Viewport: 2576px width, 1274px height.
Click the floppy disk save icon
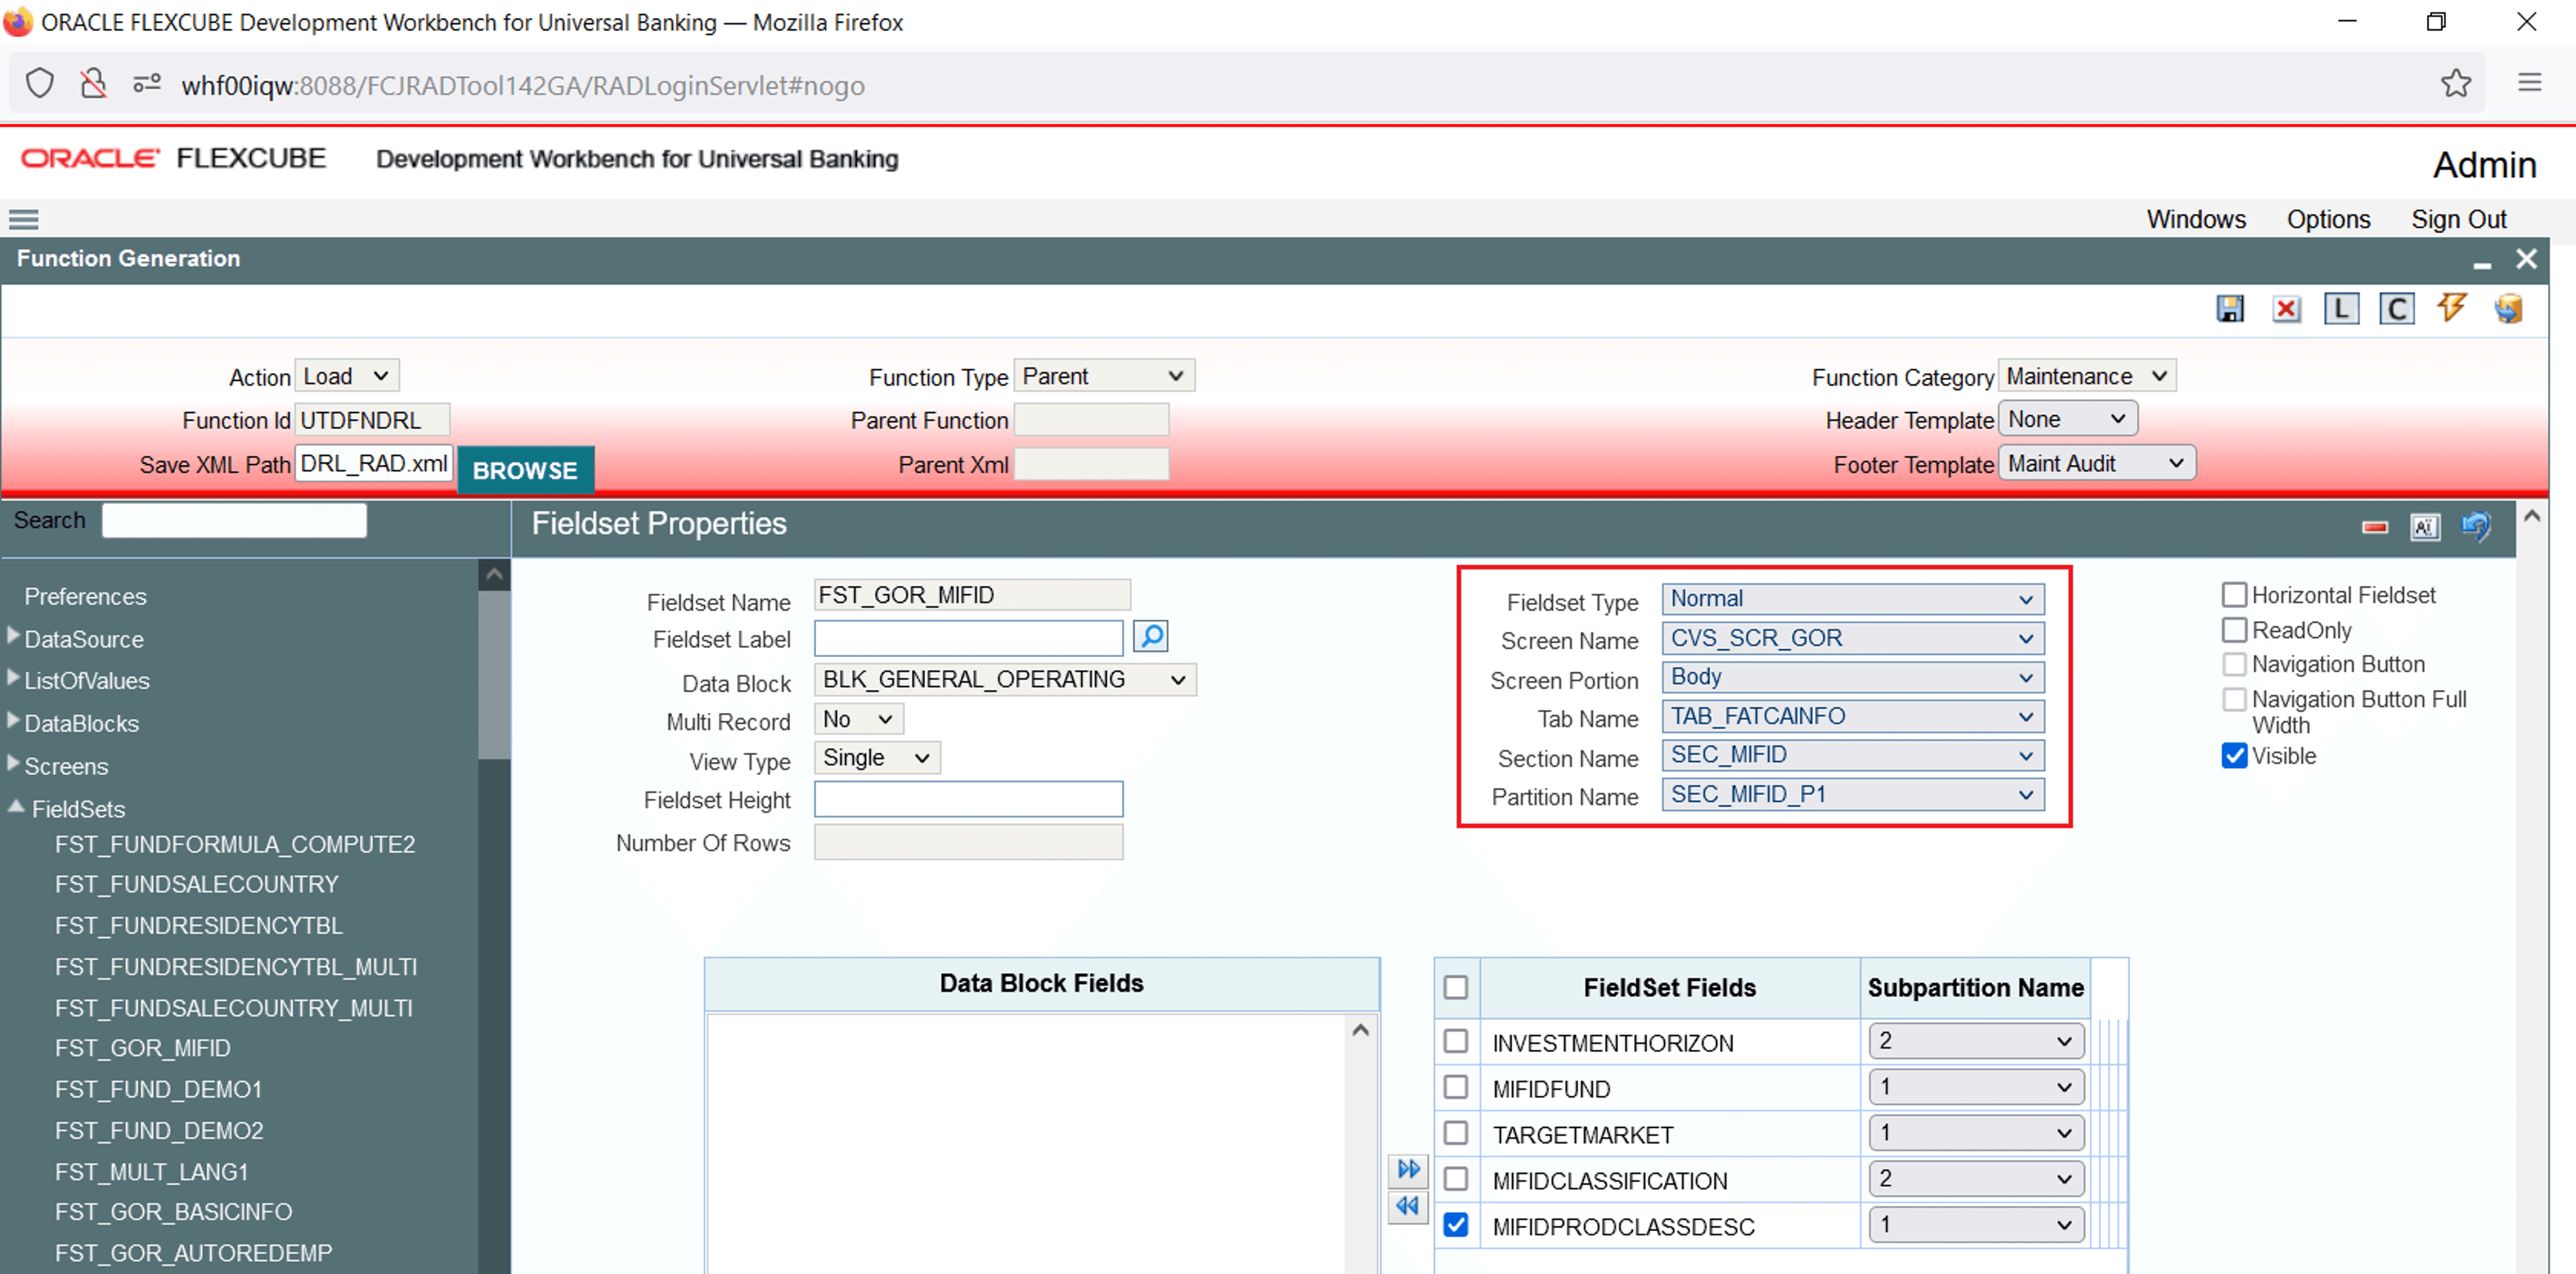click(x=2229, y=309)
